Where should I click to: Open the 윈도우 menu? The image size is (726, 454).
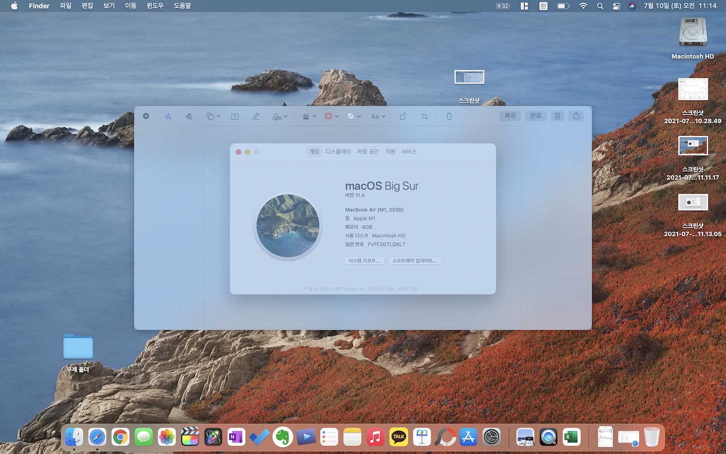pos(155,6)
